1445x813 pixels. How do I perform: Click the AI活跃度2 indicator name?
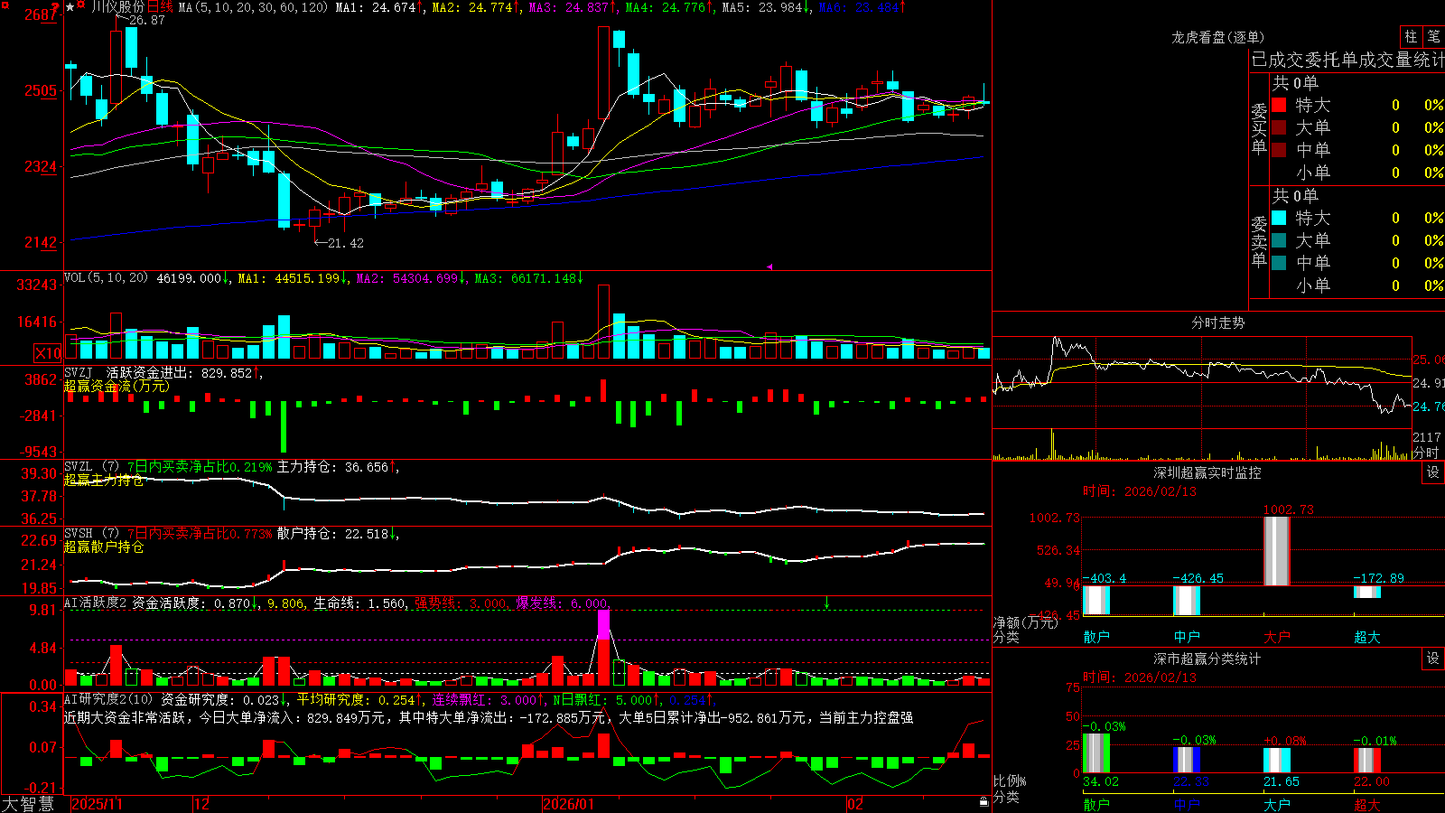pyautogui.click(x=95, y=603)
